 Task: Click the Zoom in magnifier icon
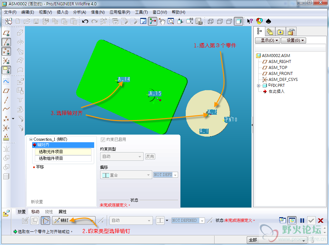pyautogui.click(x=171, y=21)
